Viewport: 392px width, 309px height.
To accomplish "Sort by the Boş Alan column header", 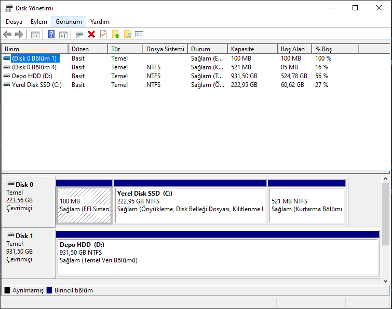I will (x=294, y=49).
